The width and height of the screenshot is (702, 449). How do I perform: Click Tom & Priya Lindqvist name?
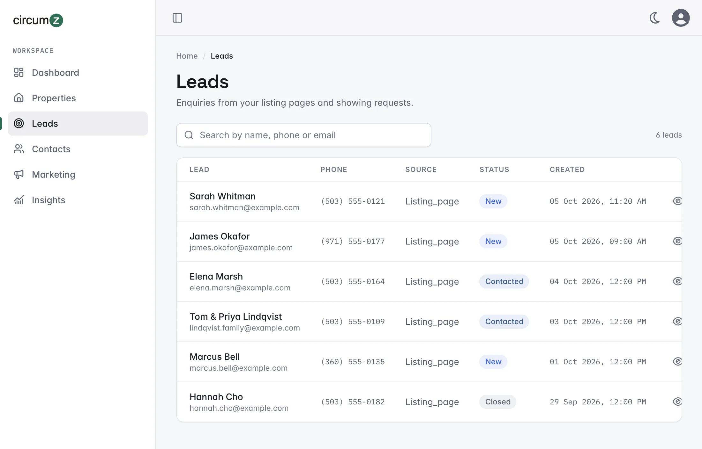(x=235, y=316)
